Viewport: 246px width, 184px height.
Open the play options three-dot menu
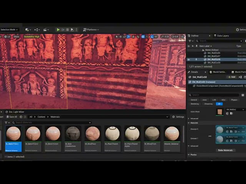[76, 30]
